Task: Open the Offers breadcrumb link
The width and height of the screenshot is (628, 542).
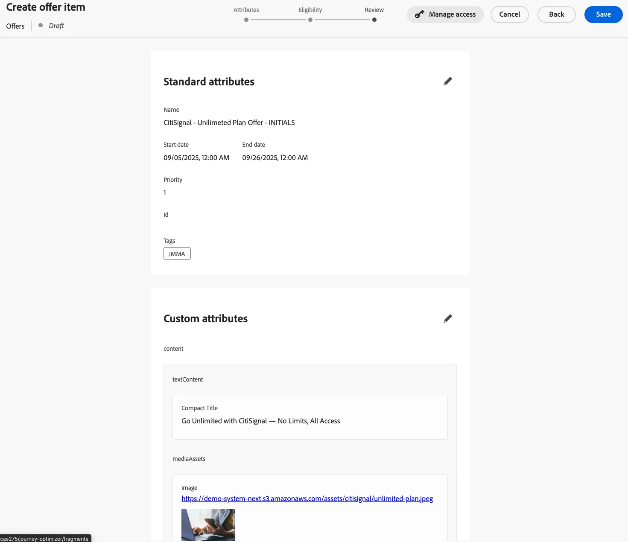Action: 15,26
